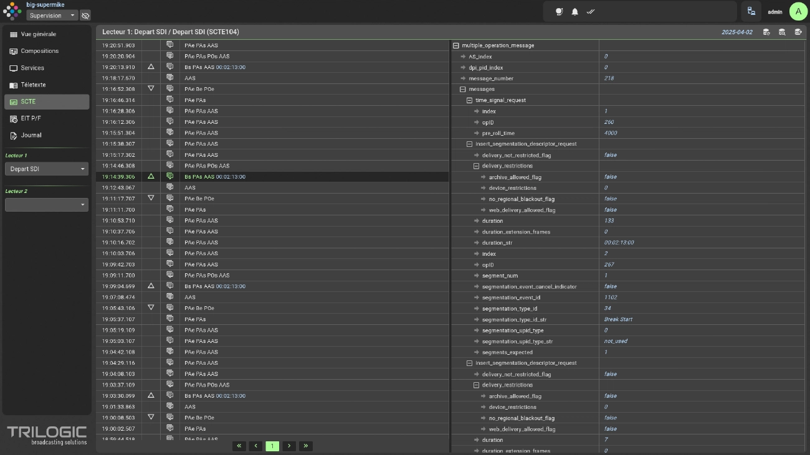Go to the next page
Viewport: 810px width, 455px height.
[288, 446]
